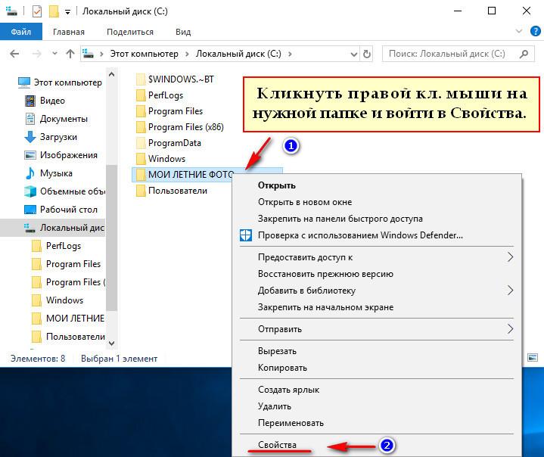Select Windows folder in file list

tap(160, 159)
